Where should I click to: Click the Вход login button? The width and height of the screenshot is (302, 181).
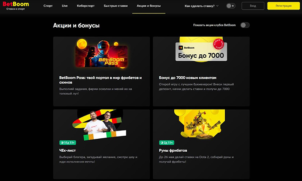[253, 6]
